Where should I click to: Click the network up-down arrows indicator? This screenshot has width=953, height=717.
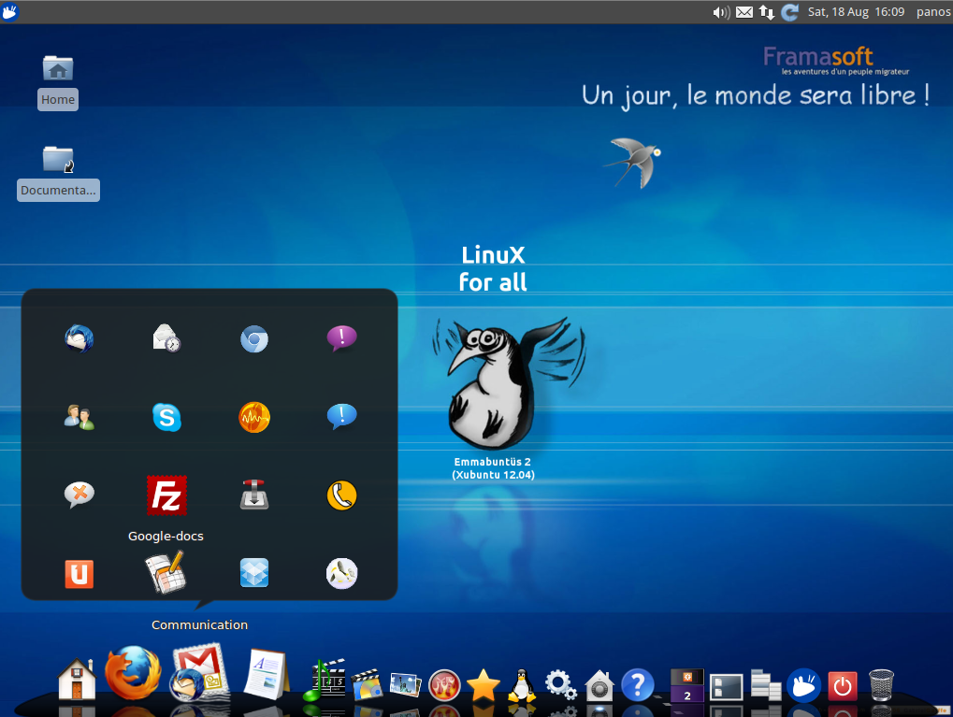coord(766,12)
